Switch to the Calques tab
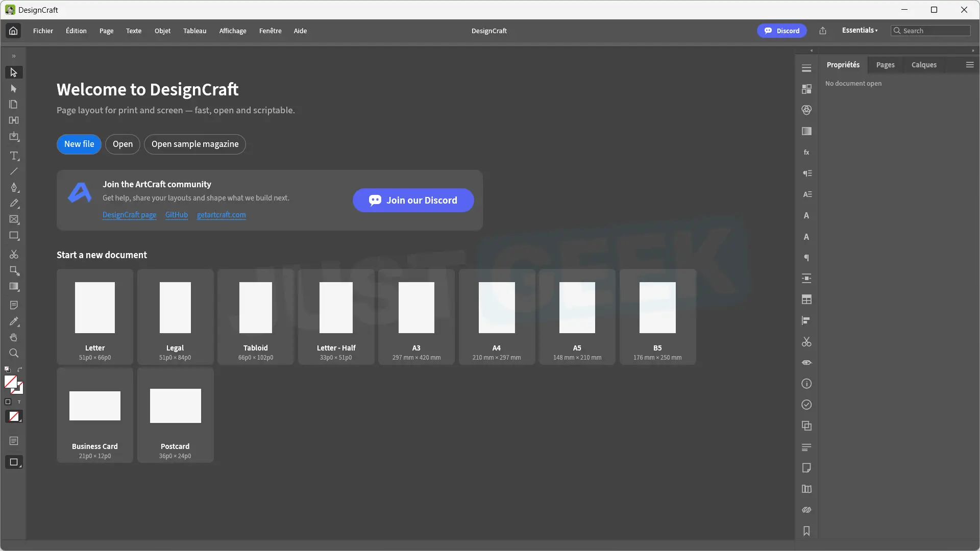Viewport: 980px width, 551px height. click(924, 65)
